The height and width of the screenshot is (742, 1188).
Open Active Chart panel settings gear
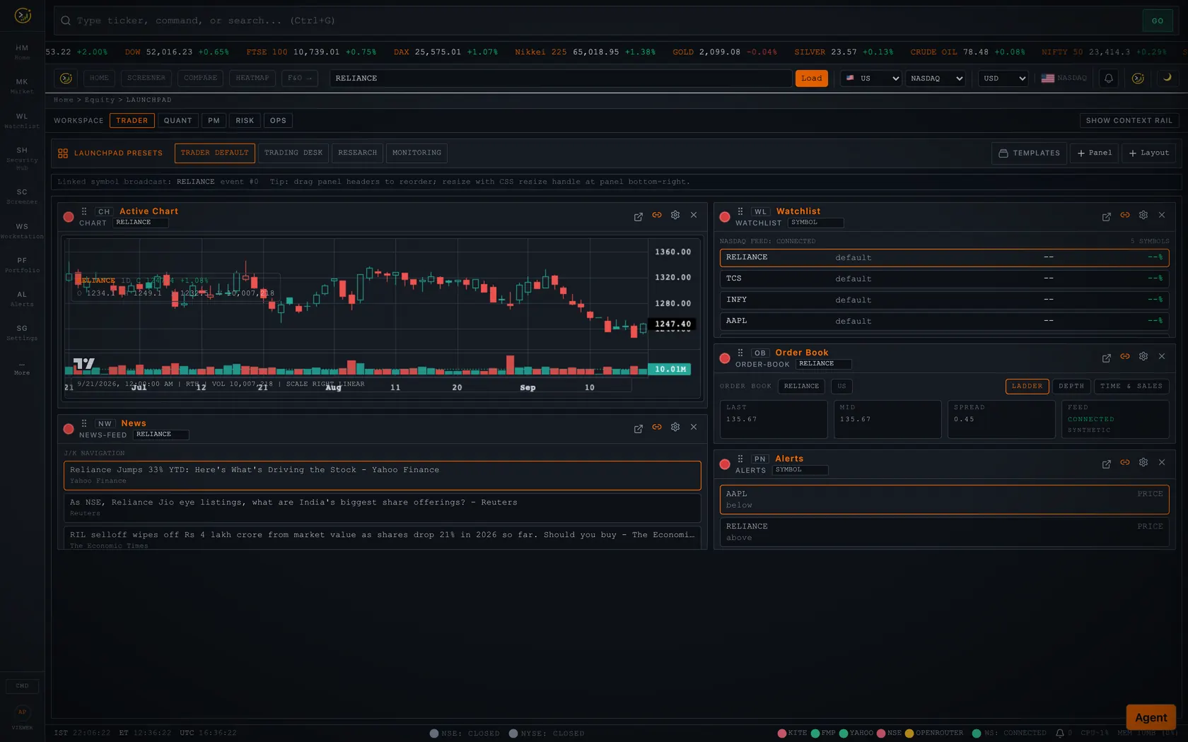675,215
